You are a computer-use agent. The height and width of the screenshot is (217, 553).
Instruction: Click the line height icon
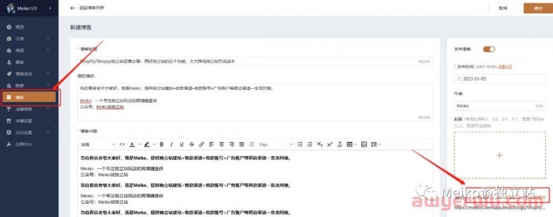coord(374,144)
